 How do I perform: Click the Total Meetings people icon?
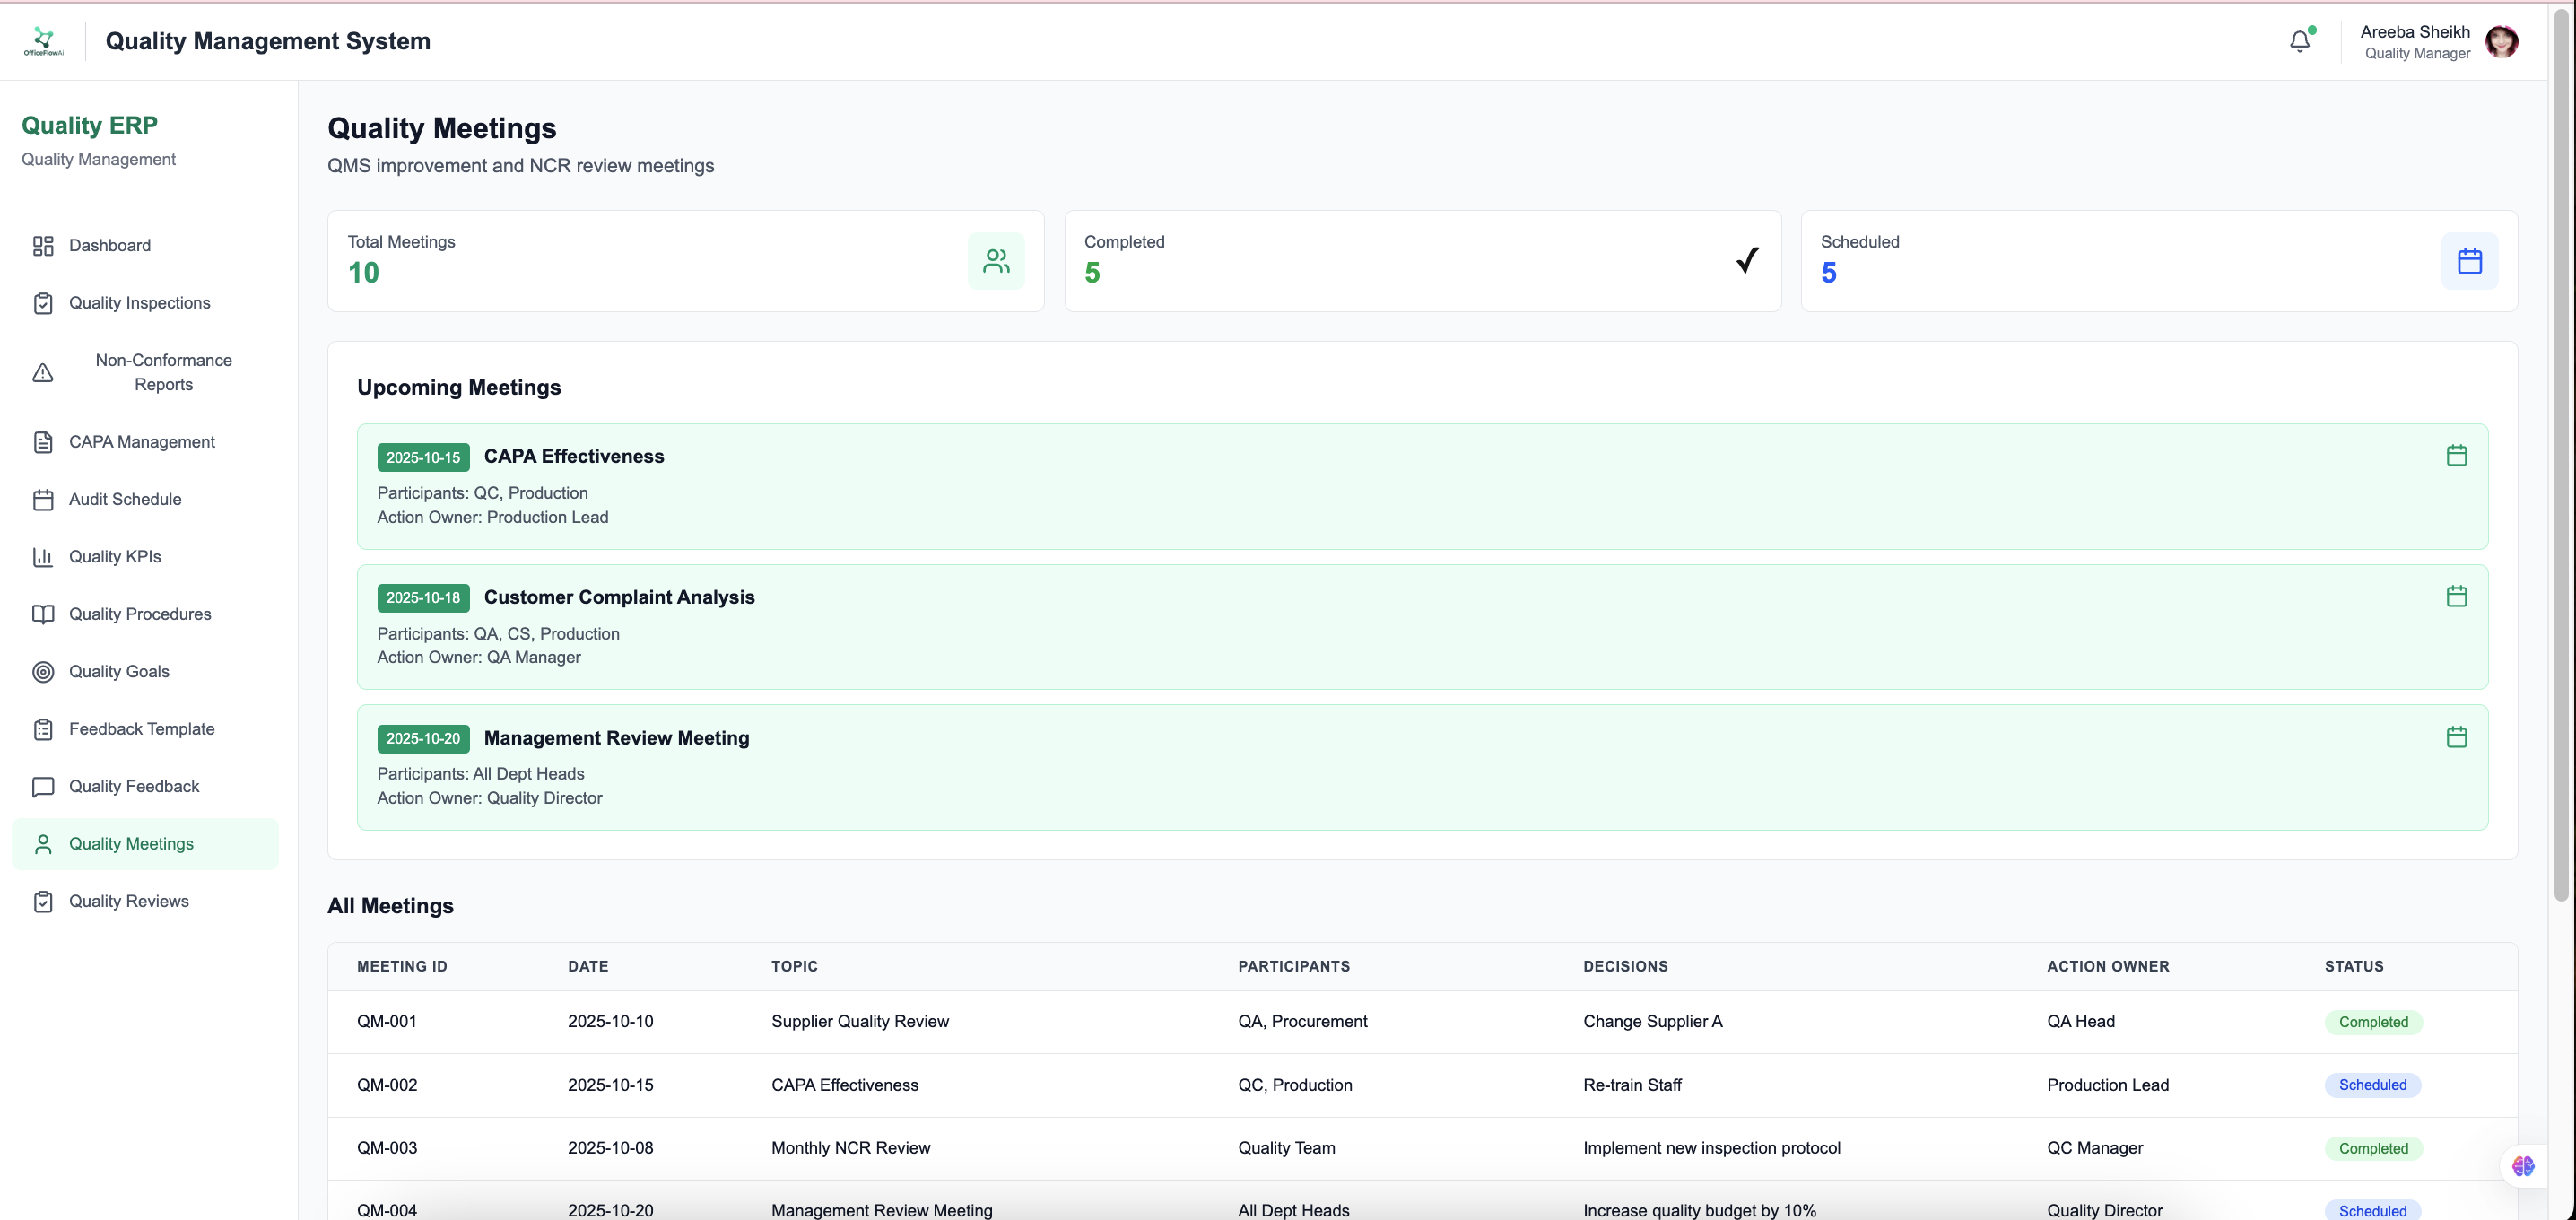pos(995,261)
